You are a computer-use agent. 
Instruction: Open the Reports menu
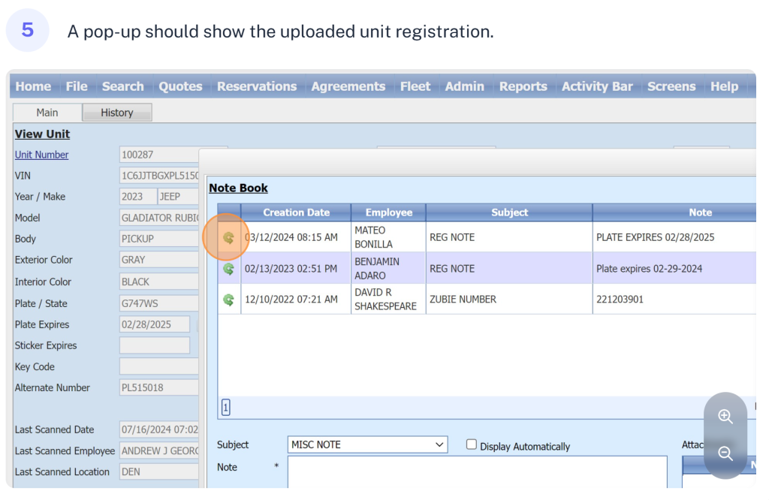click(523, 86)
